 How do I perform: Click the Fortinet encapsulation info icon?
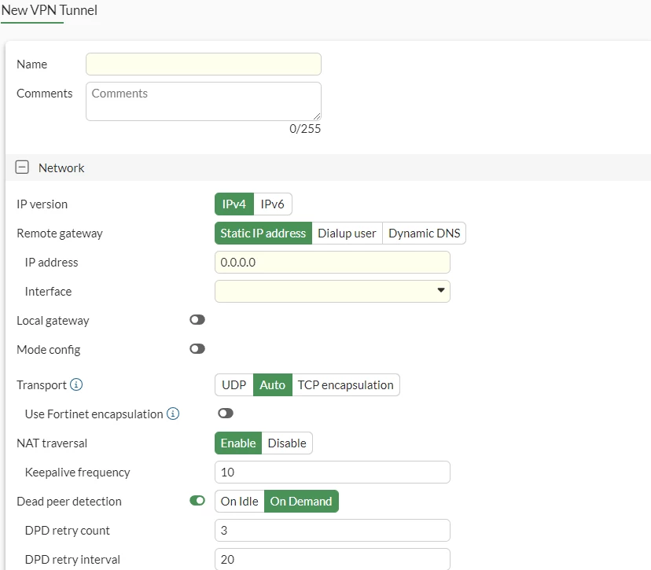click(x=173, y=414)
